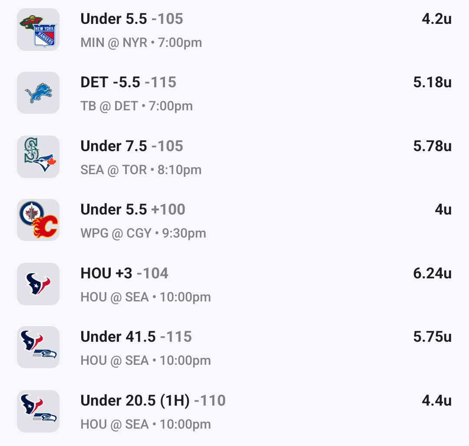Image resolution: width=469 pixels, height=446 pixels.
Task: Open the HOU +3 -104 pick
Action: [x=124, y=274]
